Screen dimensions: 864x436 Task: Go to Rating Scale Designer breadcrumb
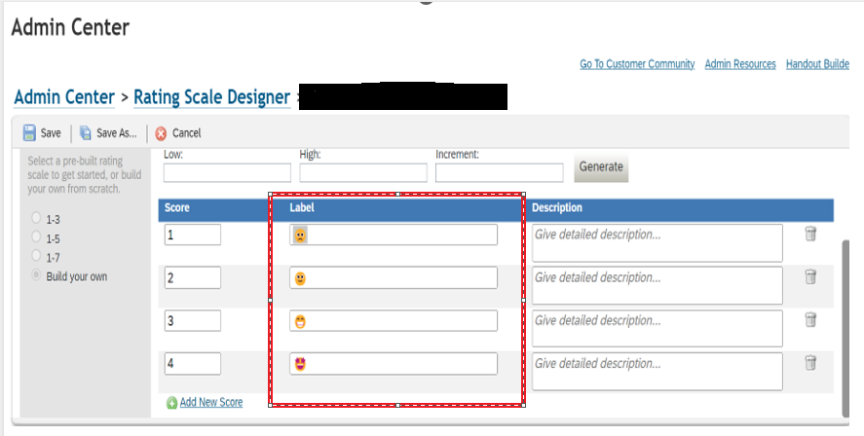click(x=212, y=97)
